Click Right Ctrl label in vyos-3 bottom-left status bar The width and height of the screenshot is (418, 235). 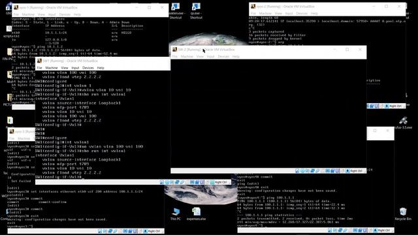(x=154, y=231)
